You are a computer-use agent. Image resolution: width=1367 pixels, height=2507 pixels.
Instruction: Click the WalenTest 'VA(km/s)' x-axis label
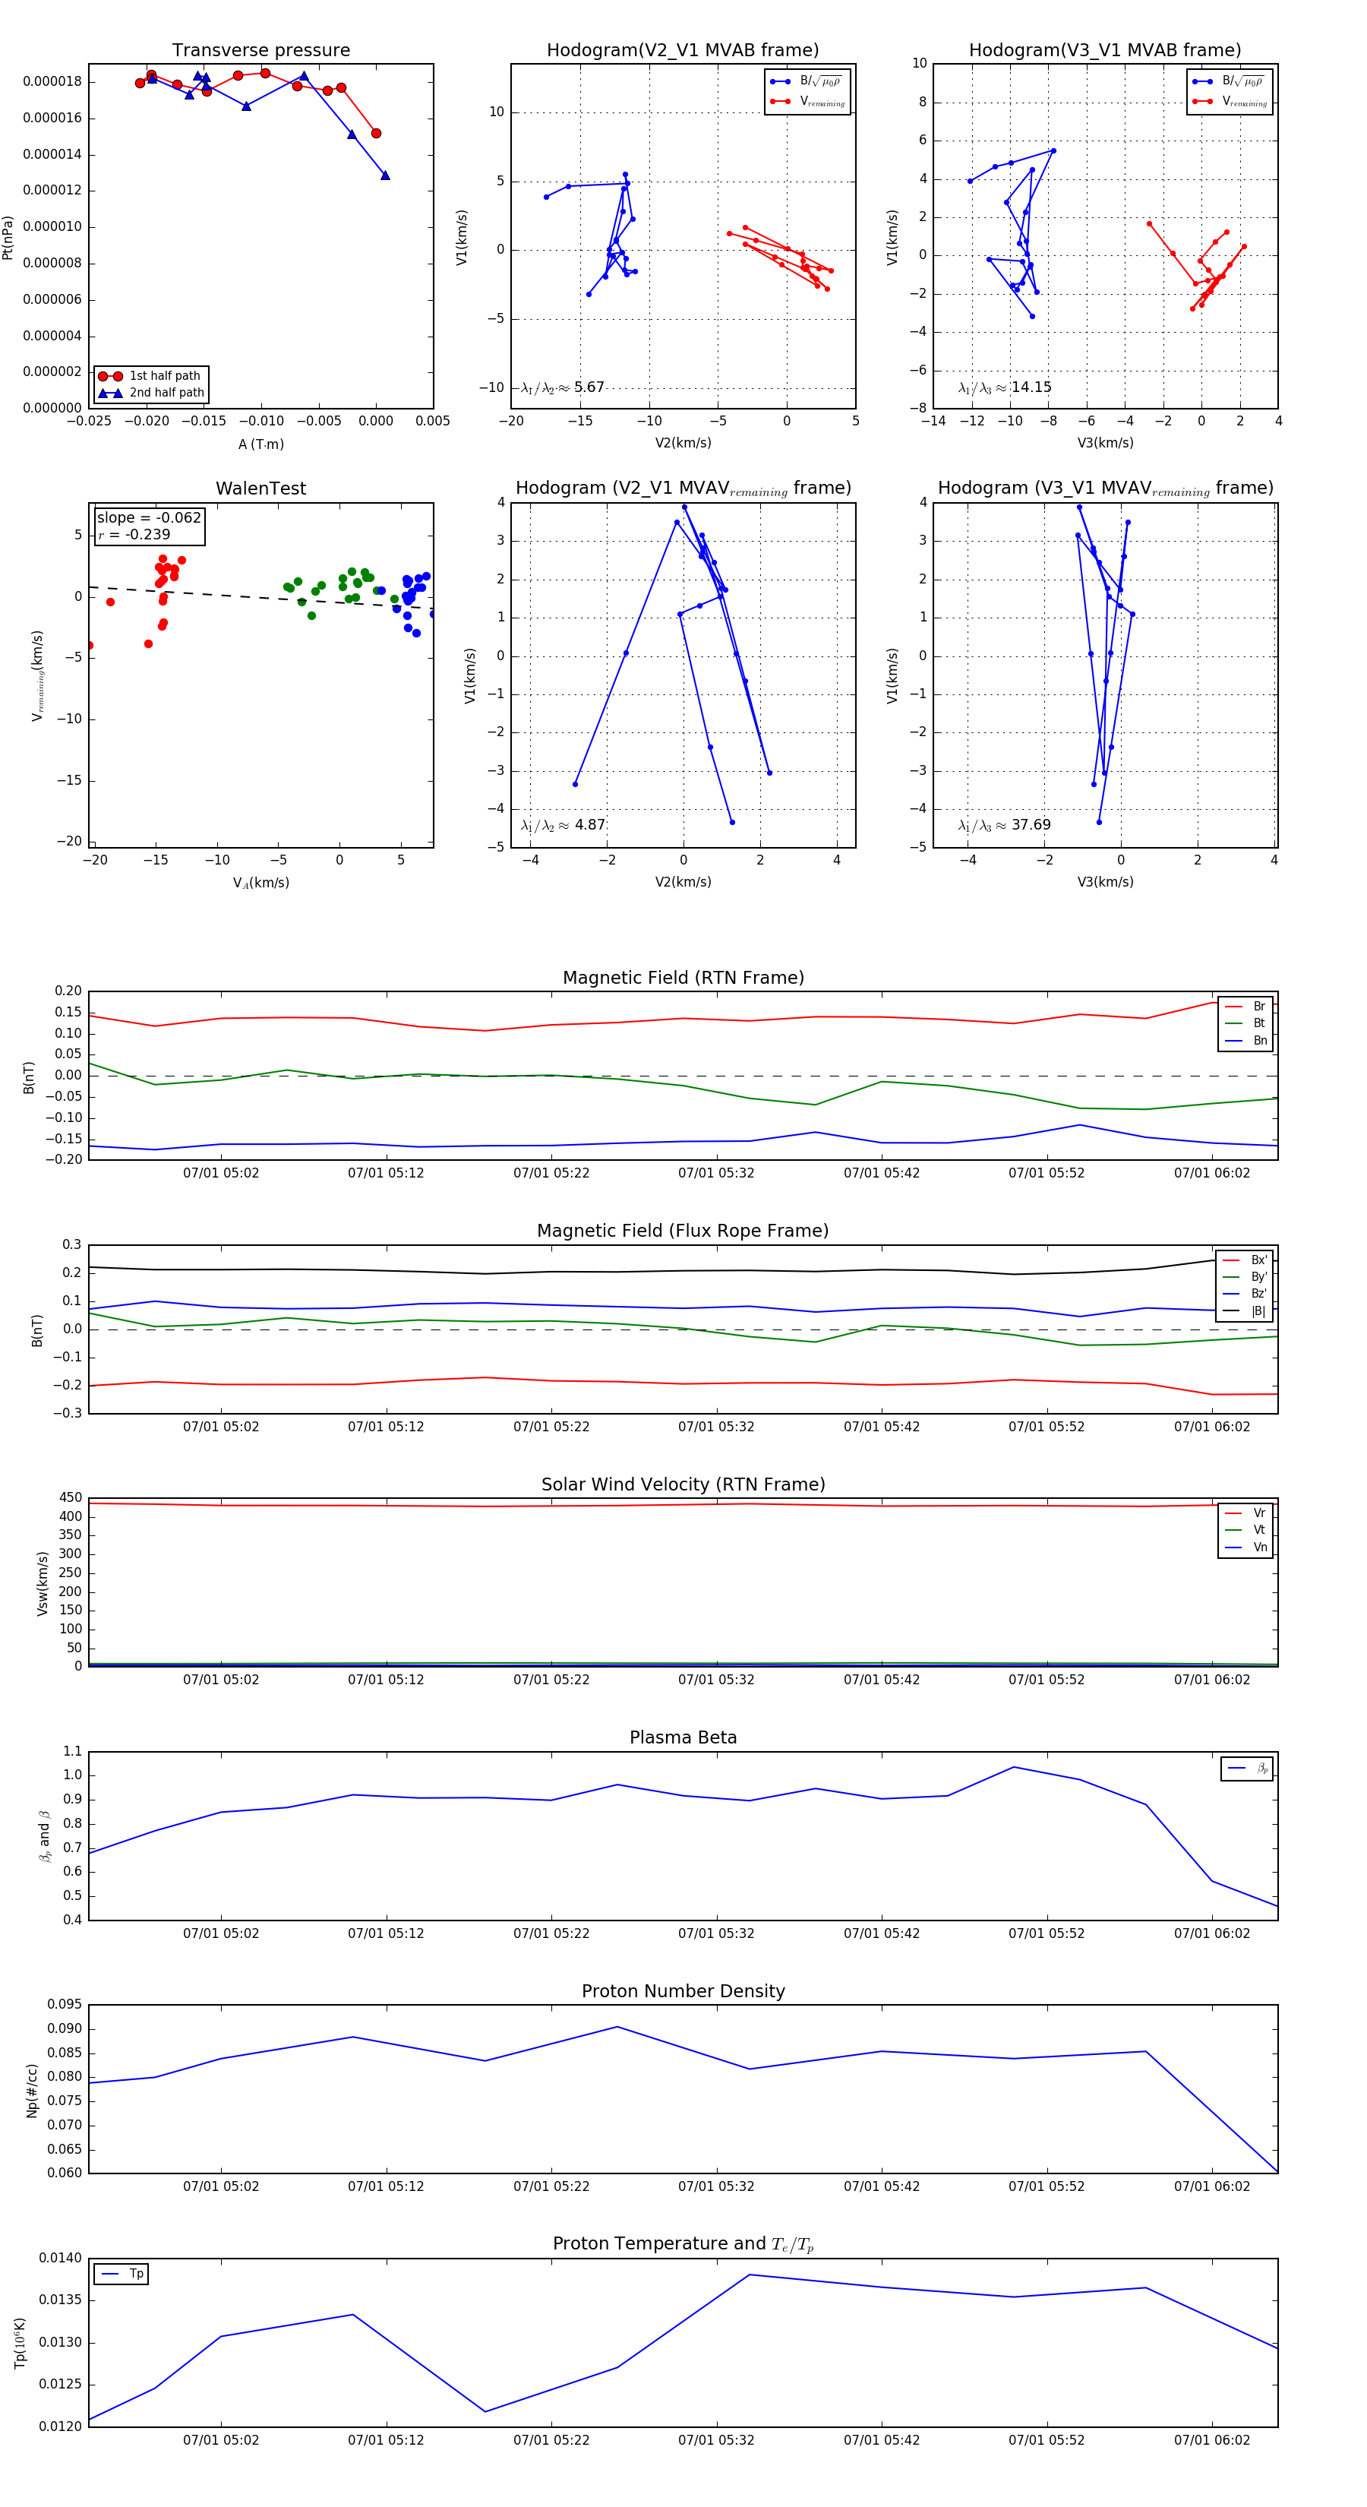point(260,883)
